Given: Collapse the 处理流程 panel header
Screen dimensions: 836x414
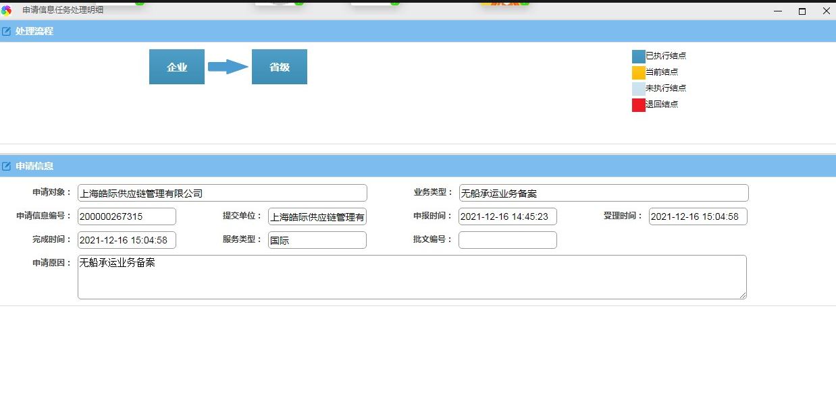Looking at the screenshot, I should point(405,30).
